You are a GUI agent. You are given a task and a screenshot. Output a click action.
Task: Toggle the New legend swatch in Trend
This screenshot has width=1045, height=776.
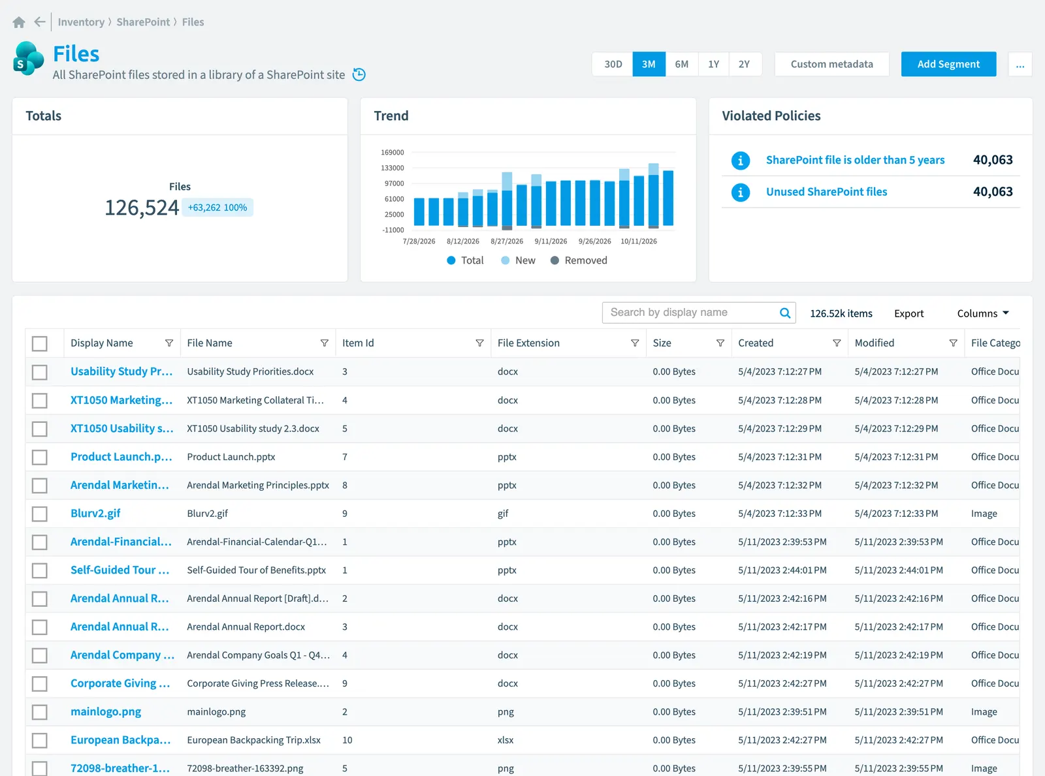(x=505, y=260)
